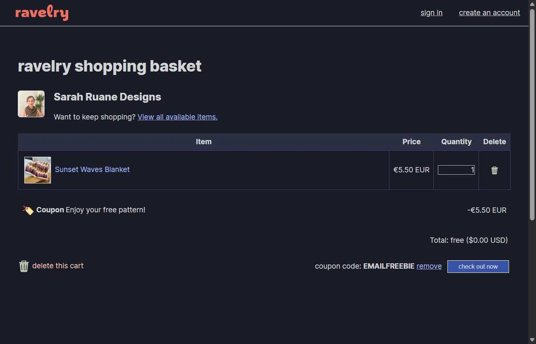Select Sarah Ruane Designs heading
Image resolution: width=536 pixels, height=344 pixels.
108,97
